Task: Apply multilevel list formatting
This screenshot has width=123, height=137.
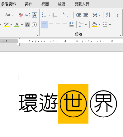Action: 65,15
